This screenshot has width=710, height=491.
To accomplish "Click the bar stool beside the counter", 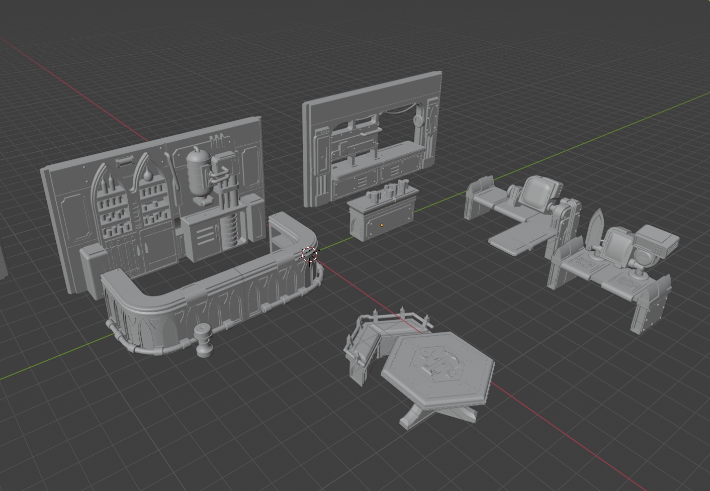I will [x=204, y=340].
